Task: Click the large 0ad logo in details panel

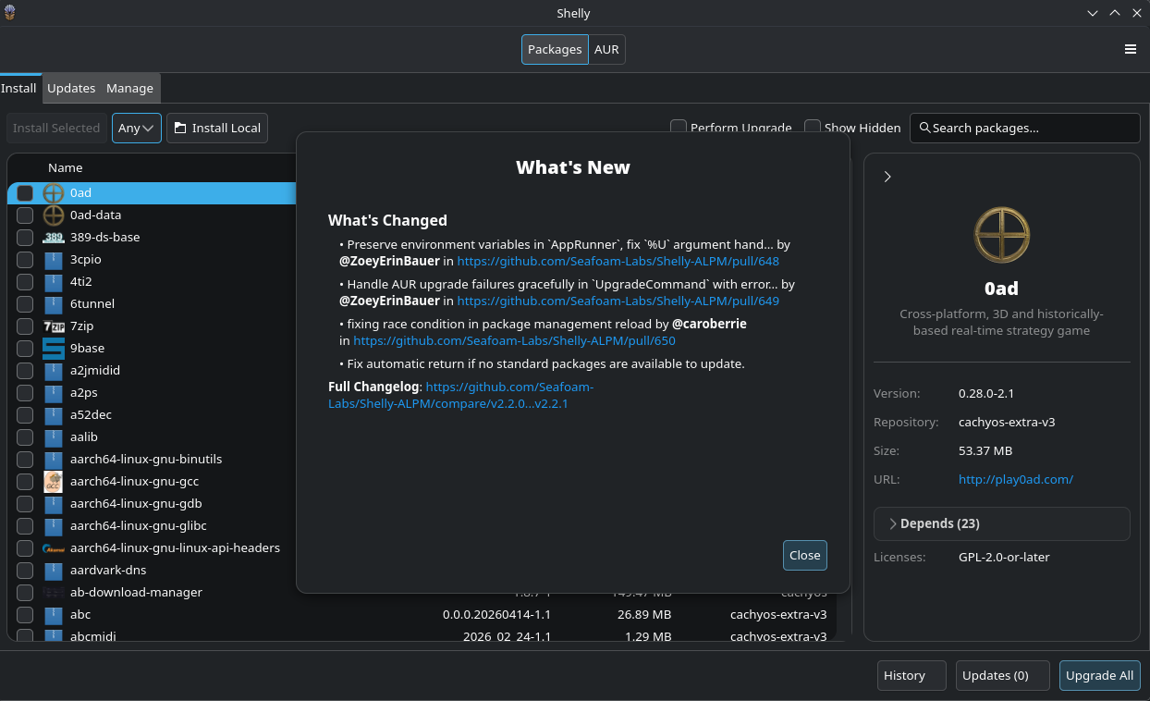Action: point(1001,235)
